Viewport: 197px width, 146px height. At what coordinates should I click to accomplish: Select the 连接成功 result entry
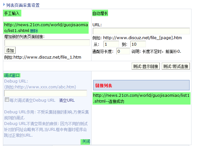pyautogui.click(x=141, y=98)
